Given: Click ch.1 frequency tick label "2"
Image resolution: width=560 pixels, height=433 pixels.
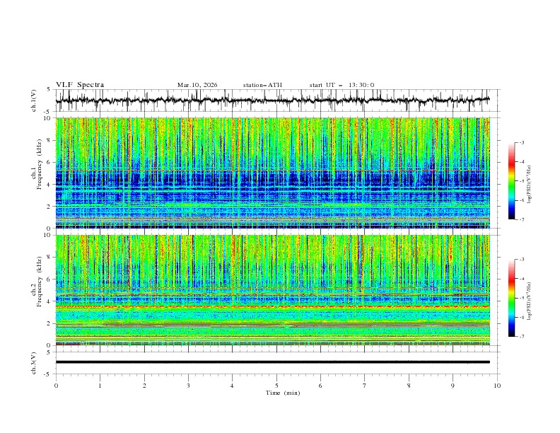Looking at the screenshot, I should point(49,207).
